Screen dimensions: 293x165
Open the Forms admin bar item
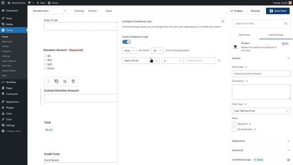point(53,3)
